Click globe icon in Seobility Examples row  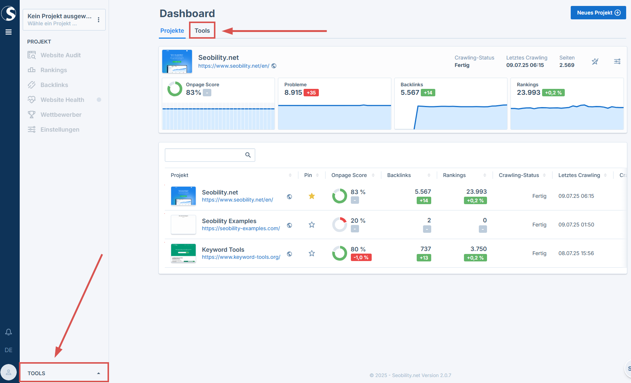(289, 225)
